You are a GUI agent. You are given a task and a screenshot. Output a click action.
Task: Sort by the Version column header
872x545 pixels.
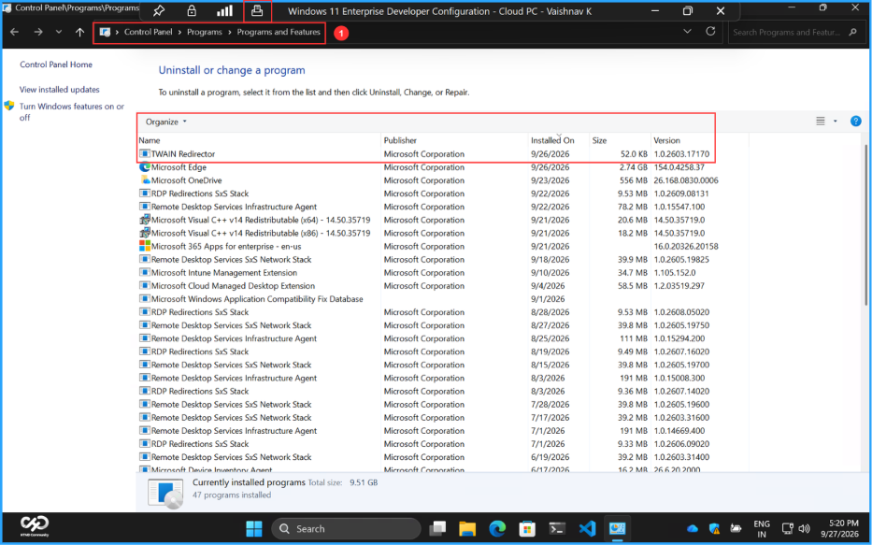[700, 141]
